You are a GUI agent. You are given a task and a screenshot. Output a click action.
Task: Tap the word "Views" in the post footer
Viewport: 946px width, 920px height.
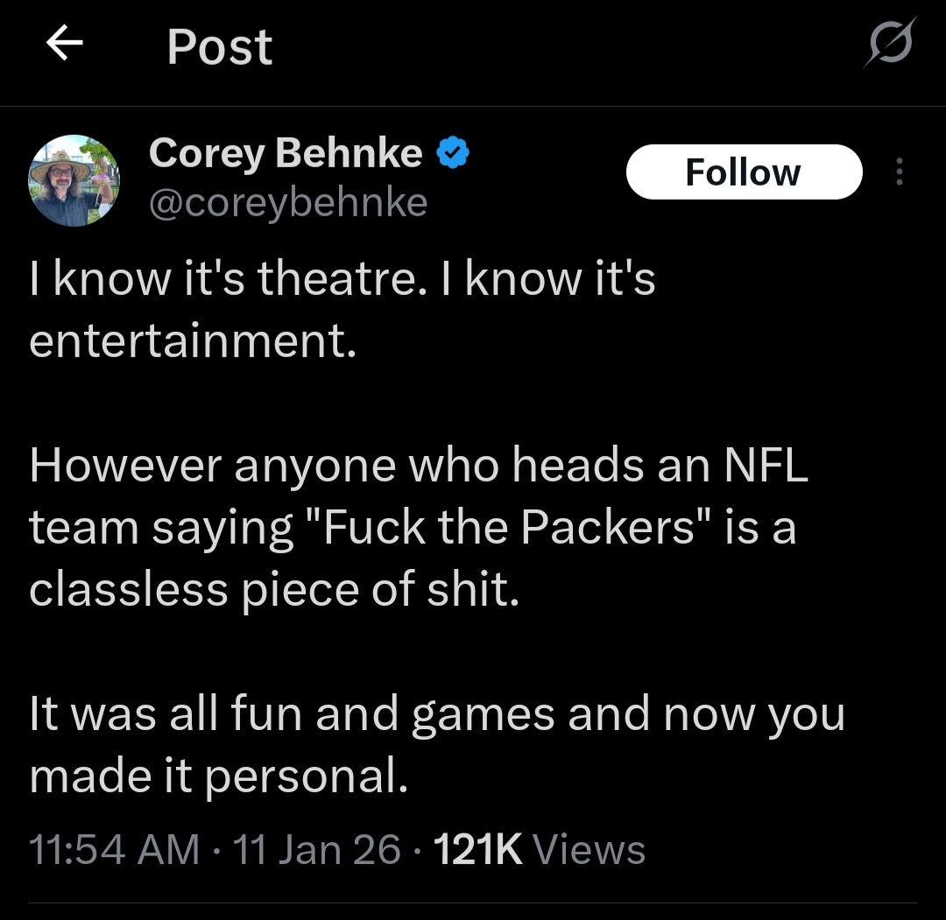point(589,850)
